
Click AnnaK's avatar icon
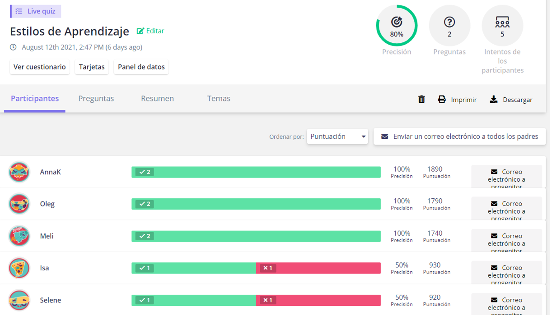coord(19,172)
